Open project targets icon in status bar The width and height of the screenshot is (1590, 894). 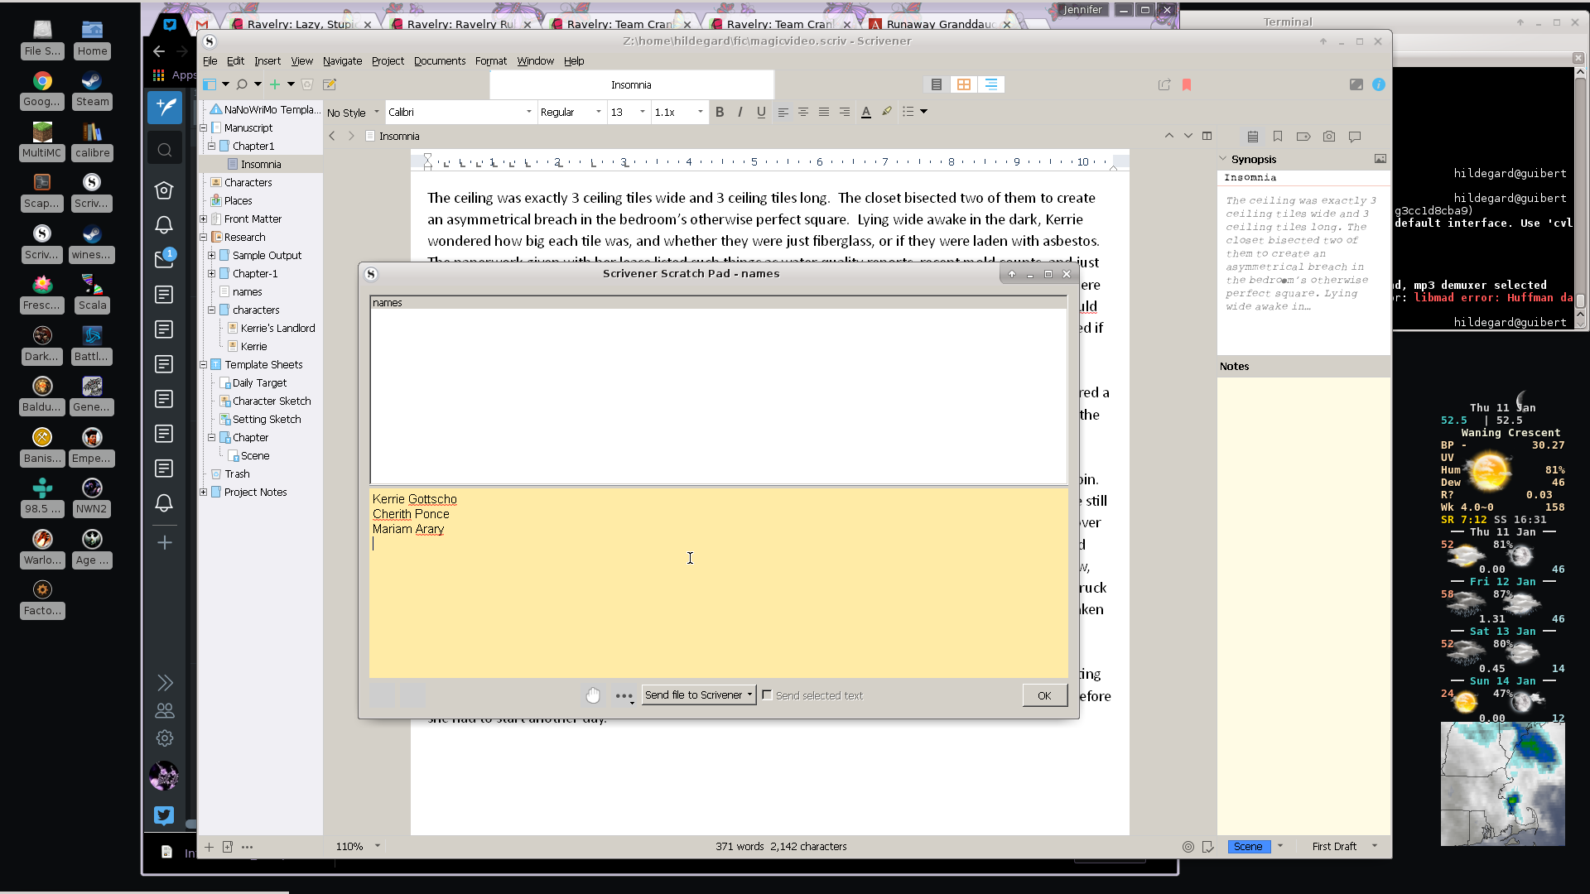pyautogui.click(x=1188, y=847)
